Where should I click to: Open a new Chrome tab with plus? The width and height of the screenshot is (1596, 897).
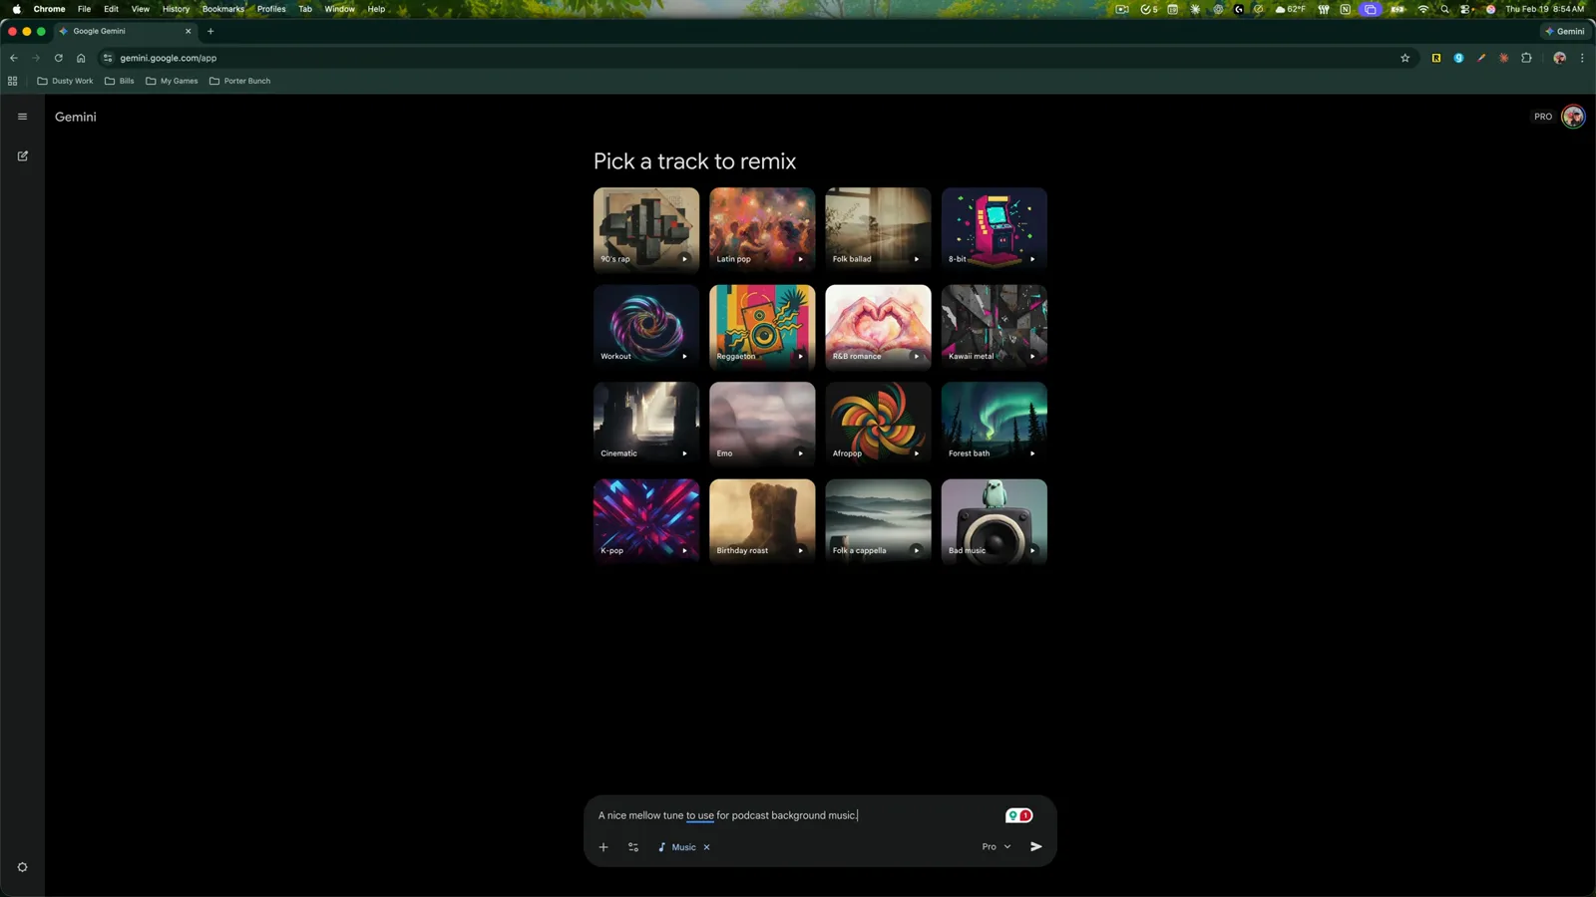tap(210, 31)
